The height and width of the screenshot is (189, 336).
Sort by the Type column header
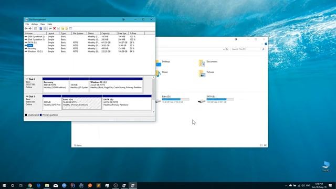coord(66,34)
